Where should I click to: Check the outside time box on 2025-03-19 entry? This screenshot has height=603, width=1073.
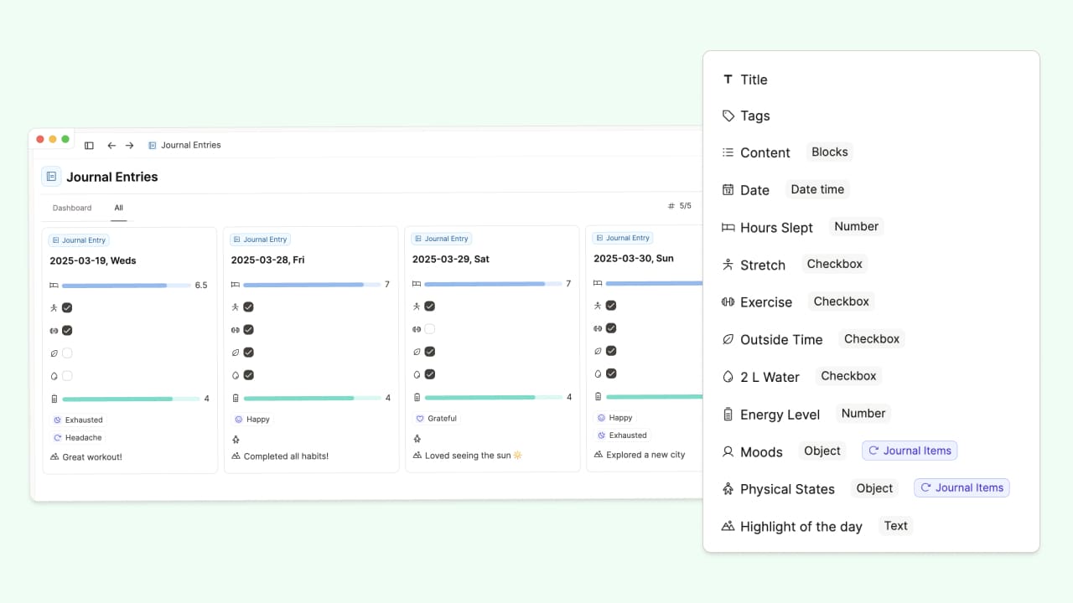pyautogui.click(x=67, y=353)
